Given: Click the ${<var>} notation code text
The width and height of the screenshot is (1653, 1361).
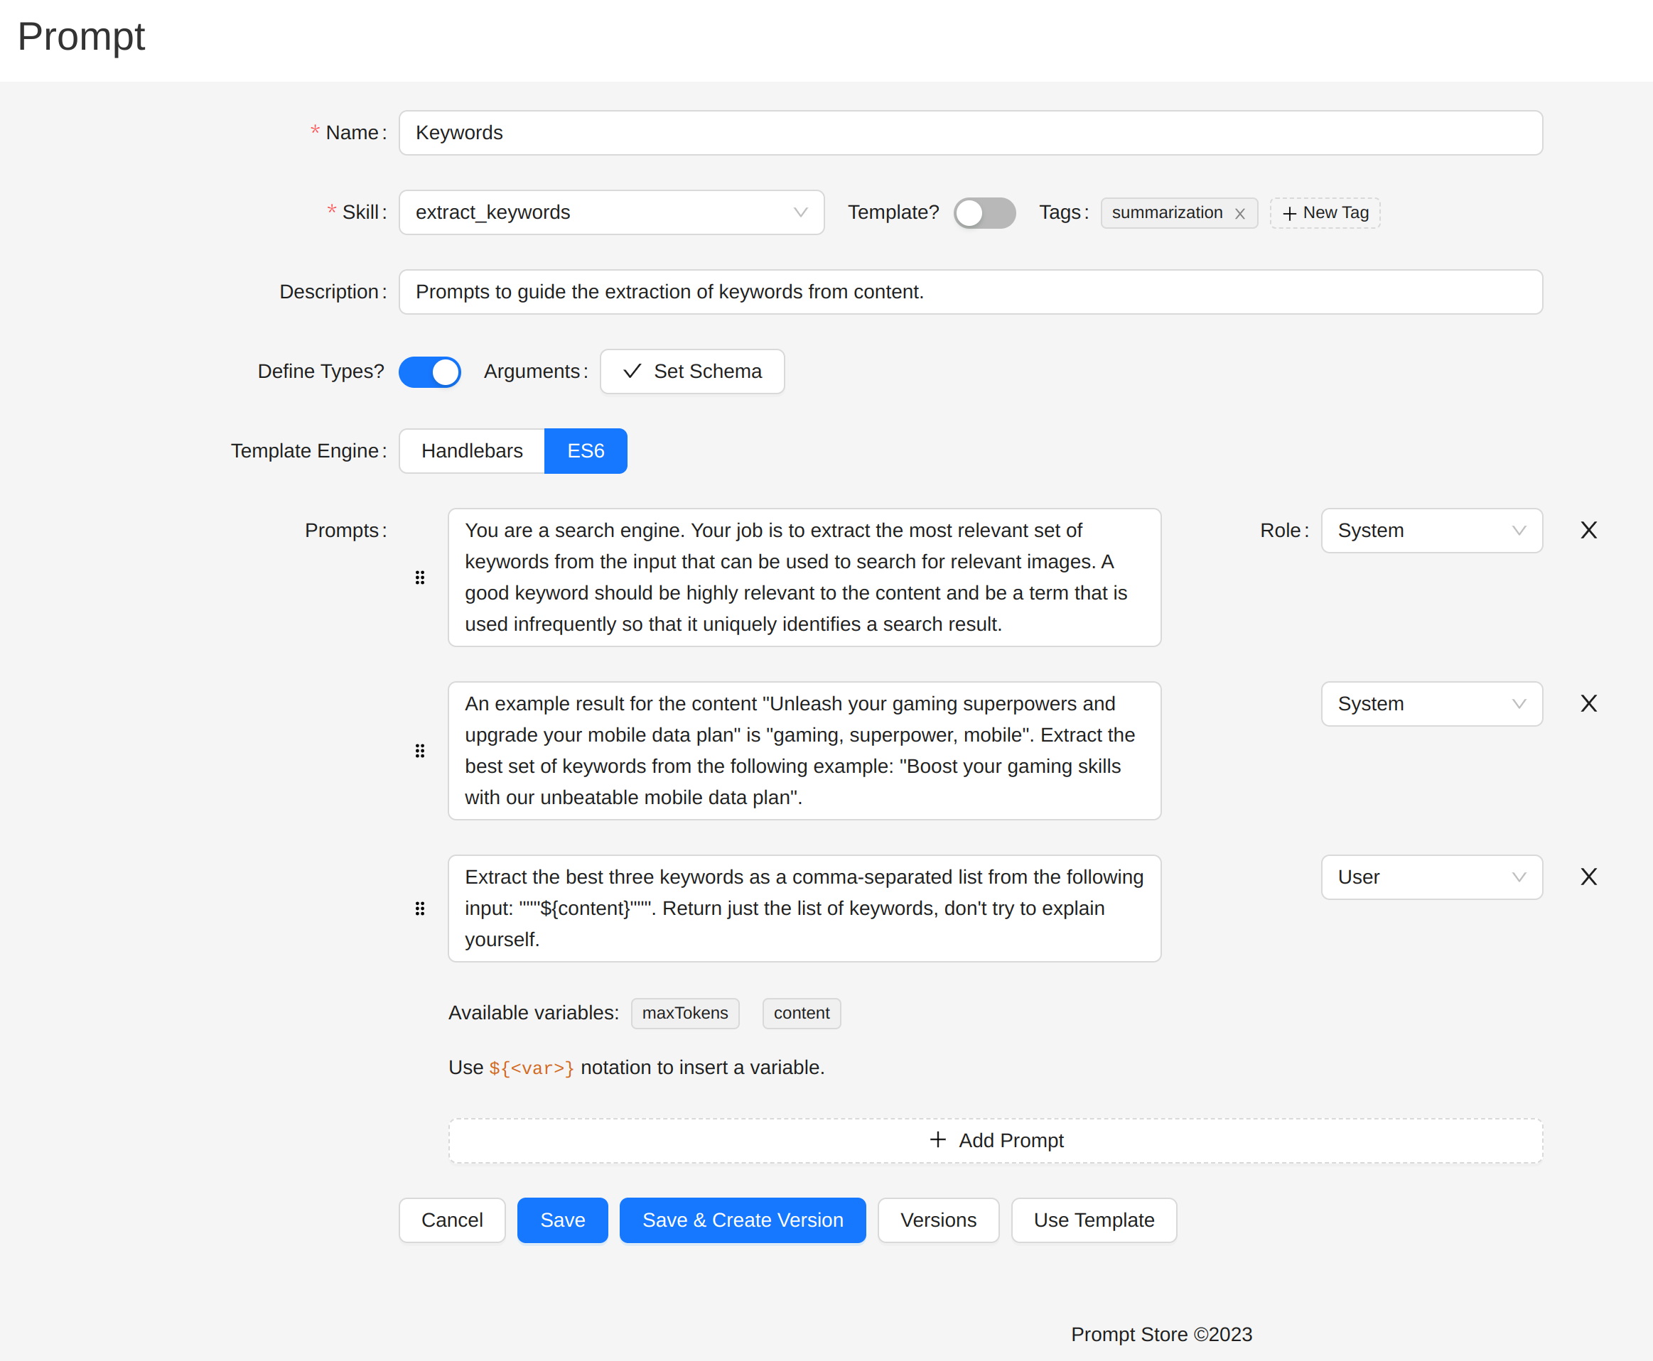Looking at the screenshot, I should [532, 1068].
